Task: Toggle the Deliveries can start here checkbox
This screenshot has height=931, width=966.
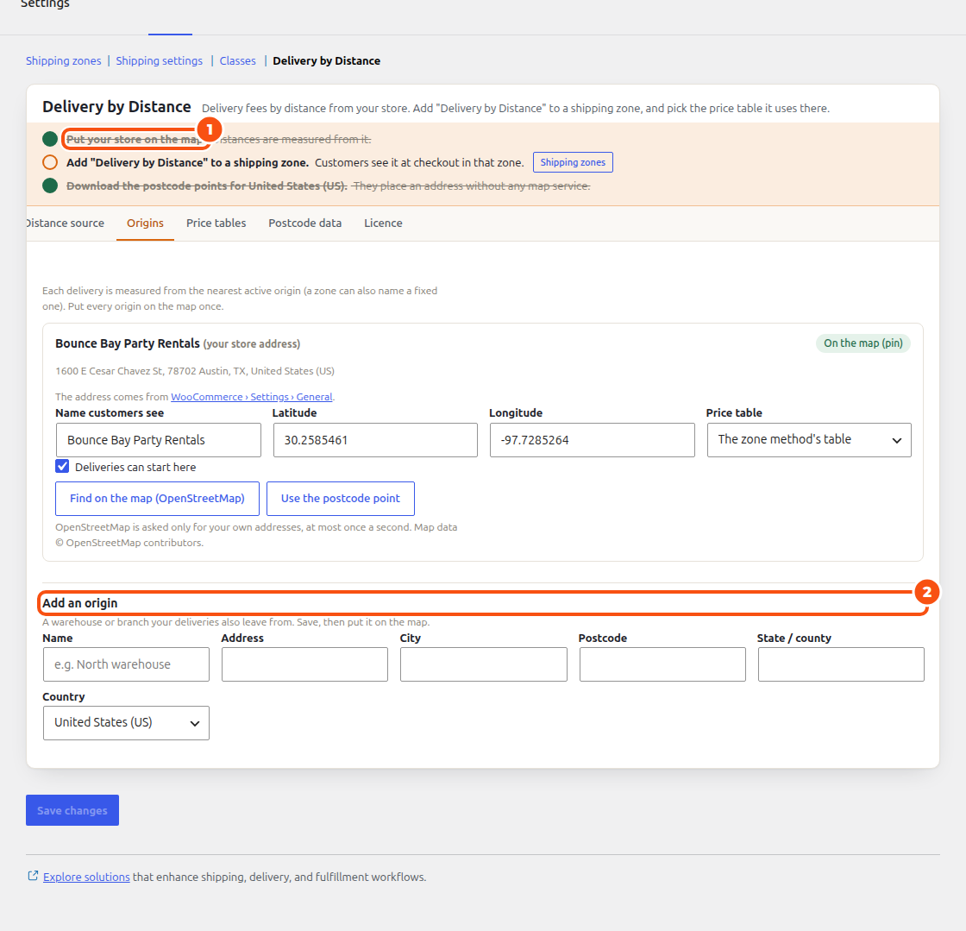Action: pyautogui.click(x=62, y=467)
